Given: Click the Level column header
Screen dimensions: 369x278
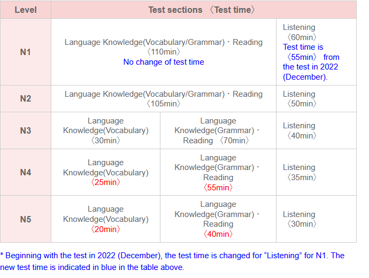Looking at the screenshot, I should click(26, 10).
